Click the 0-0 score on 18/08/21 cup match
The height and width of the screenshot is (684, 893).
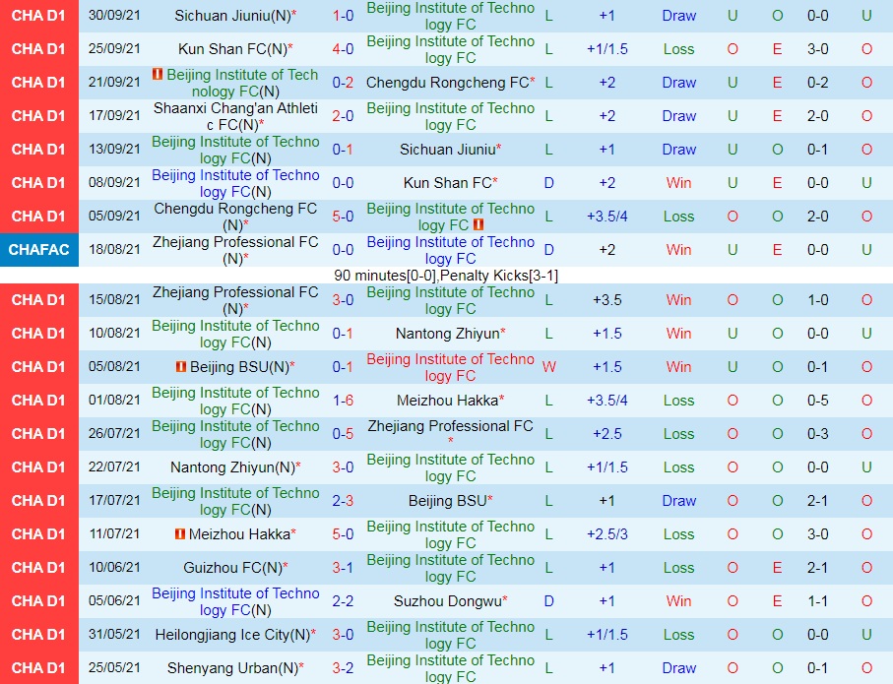(x=343, y=250)
